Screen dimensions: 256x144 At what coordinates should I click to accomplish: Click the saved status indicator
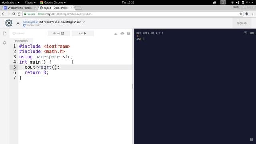19,33
